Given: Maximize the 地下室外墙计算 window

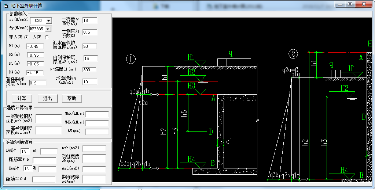Looking at the screenshot, I should tap(350, 4).
